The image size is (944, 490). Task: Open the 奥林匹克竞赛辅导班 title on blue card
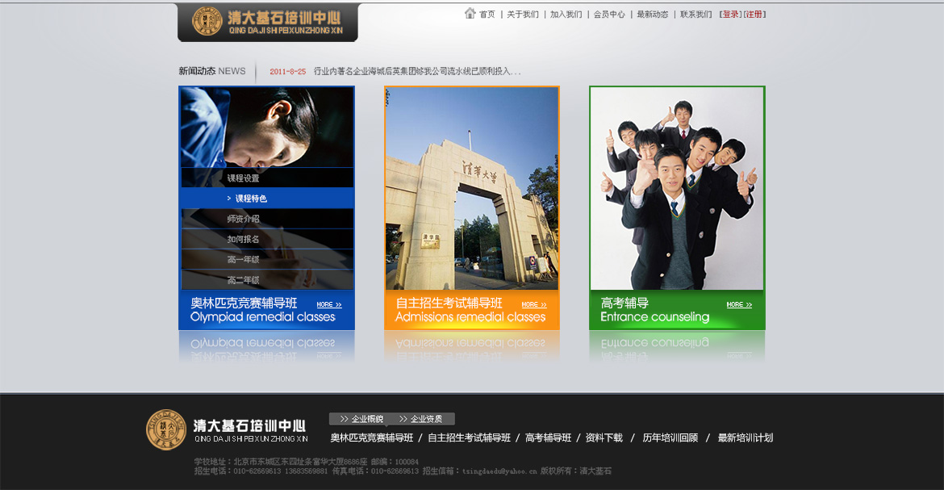pyautogui.click(x=244, y=304)
